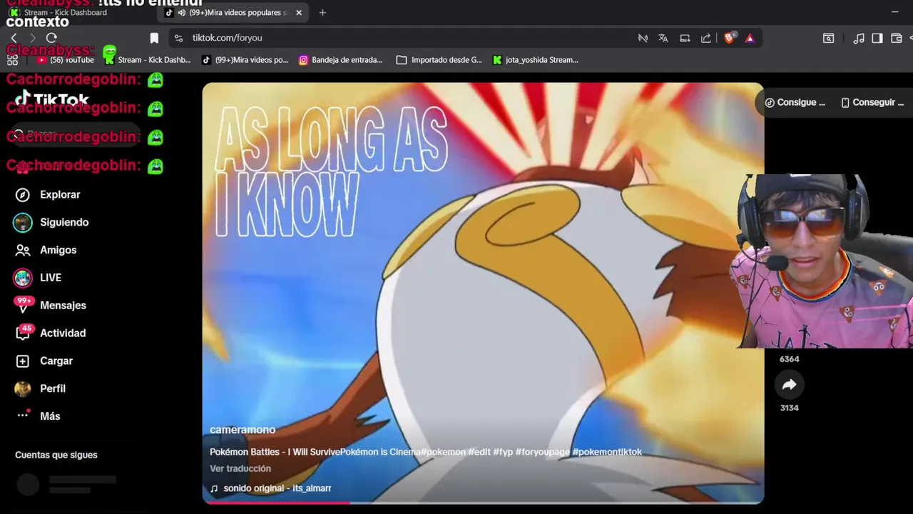This screenshot has width=913, height=514.
Task: Open the Explorar compass icon
Action: [23, 195]
